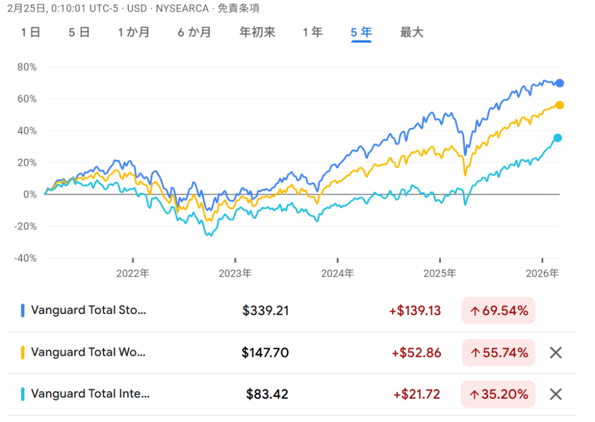Click the teal Vanguard Total International color marker
This screenshot has width=595, height=422.
coord(23,394)
